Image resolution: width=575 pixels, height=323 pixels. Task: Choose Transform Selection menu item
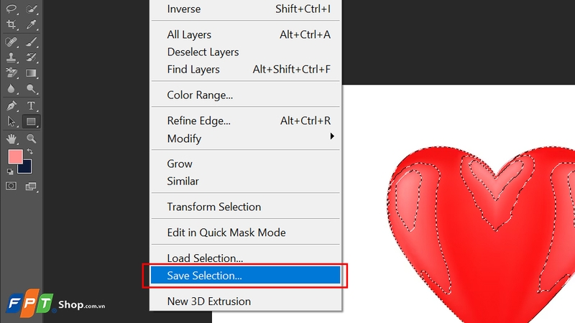click(x=246, y=207)
